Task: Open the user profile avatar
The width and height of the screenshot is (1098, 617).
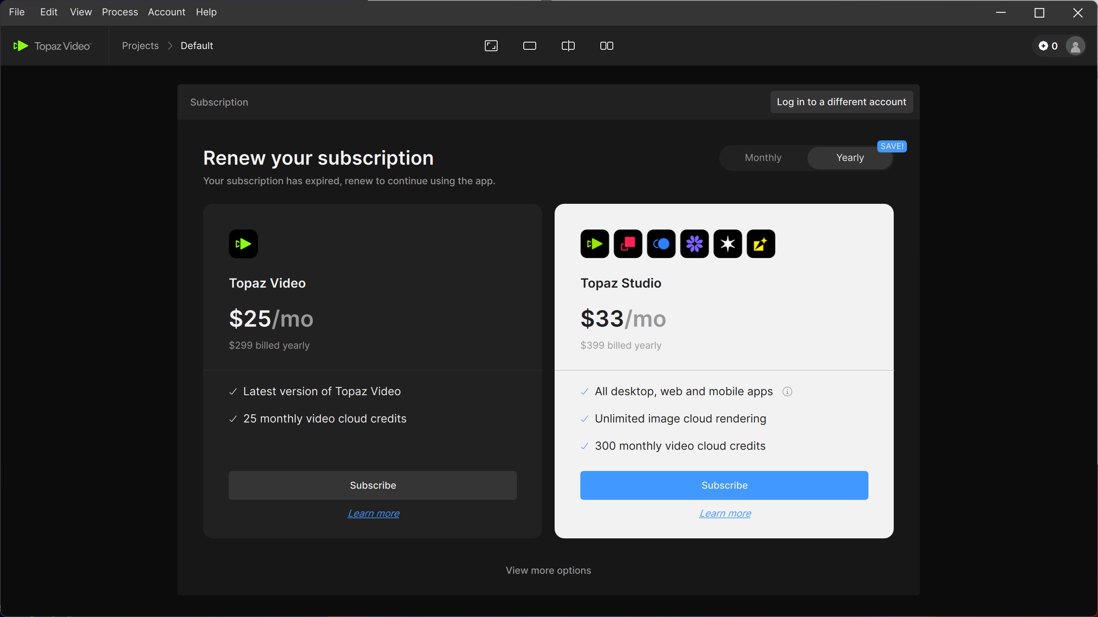Action: [x=1075, y=46]
